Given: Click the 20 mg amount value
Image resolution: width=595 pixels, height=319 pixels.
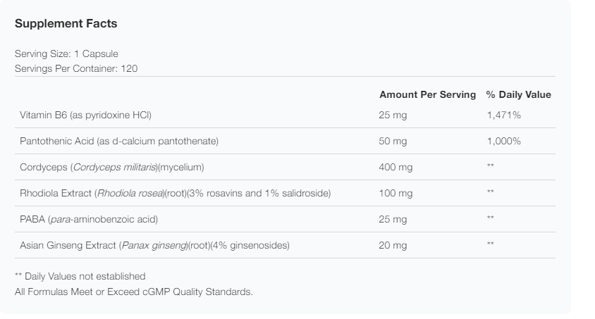Looking at the screenshot, I should pos(393,245).
